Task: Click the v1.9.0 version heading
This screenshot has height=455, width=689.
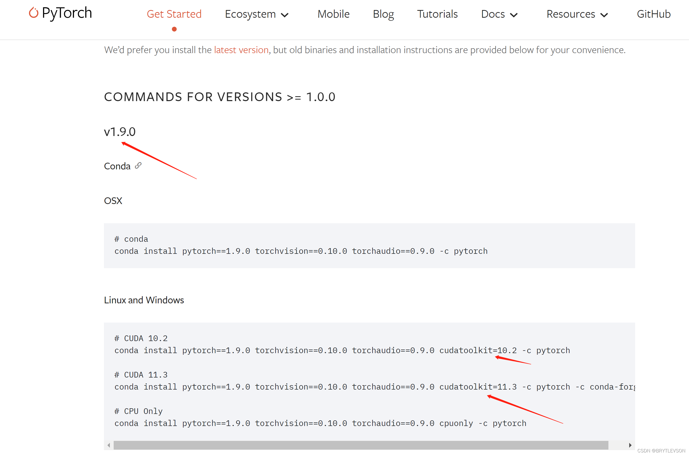Action: [x=120, y=132]
